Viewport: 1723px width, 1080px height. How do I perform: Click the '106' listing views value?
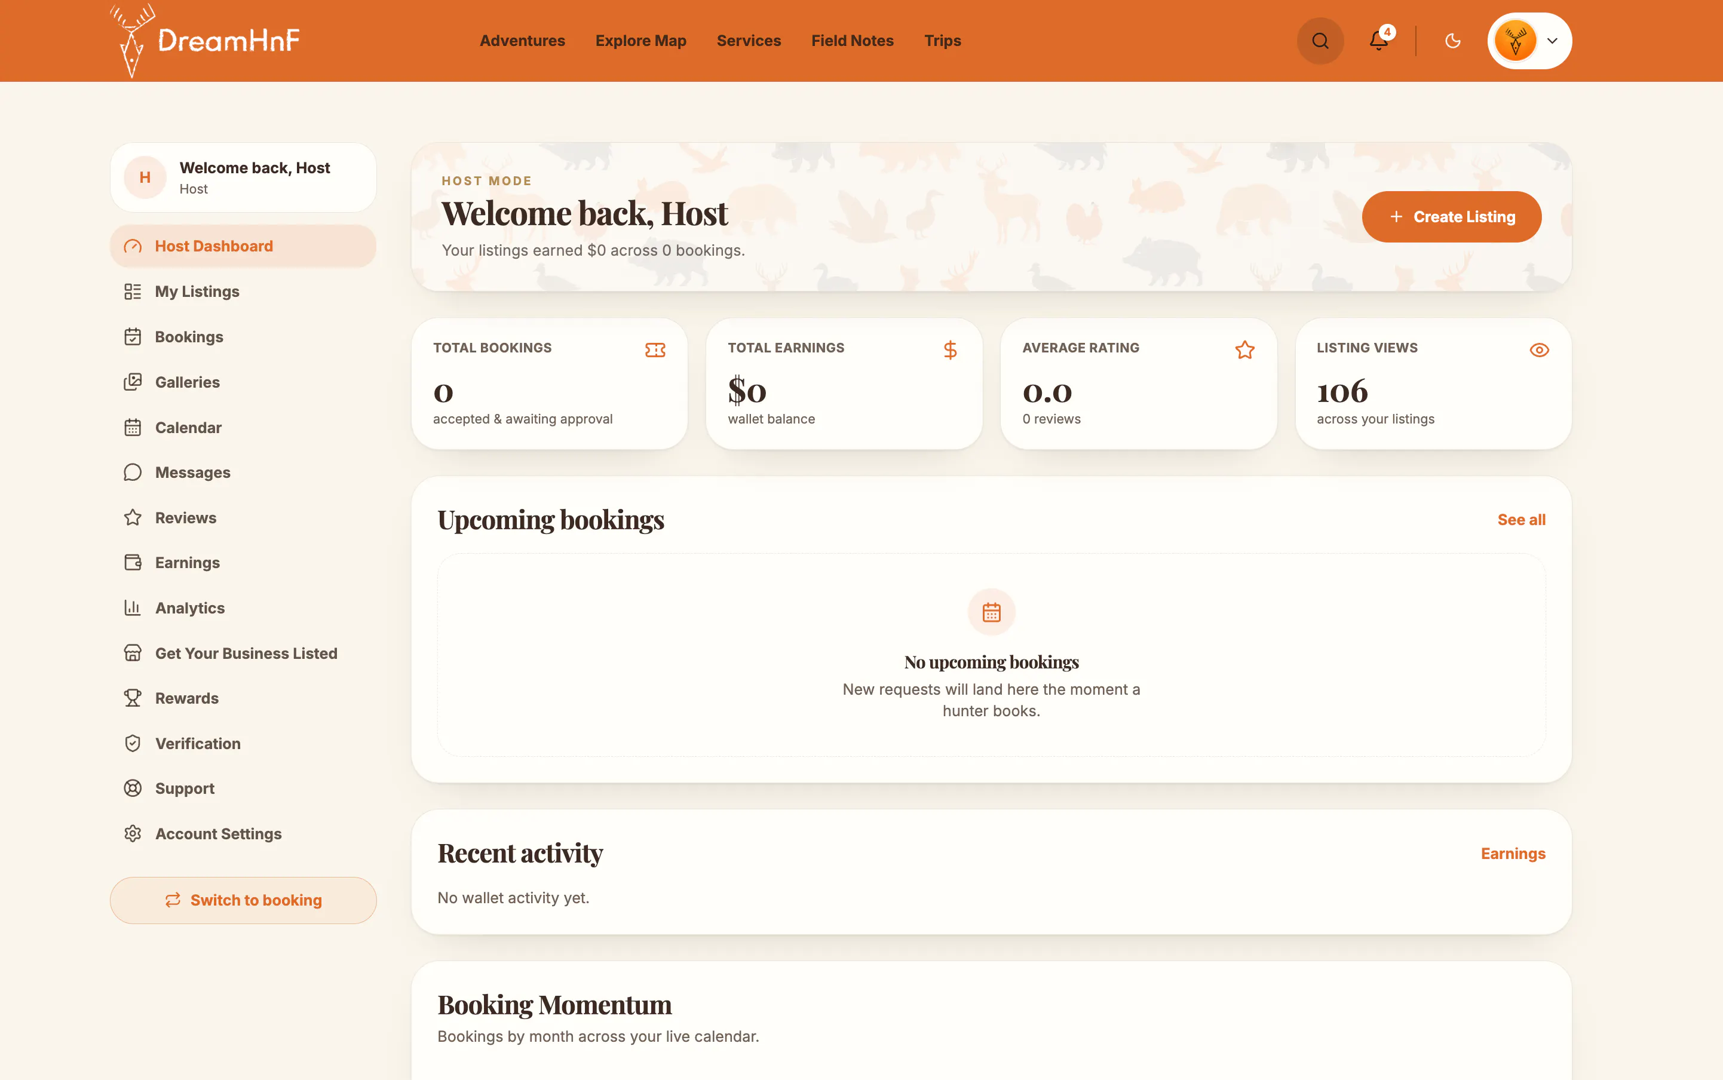(1342, 391)
